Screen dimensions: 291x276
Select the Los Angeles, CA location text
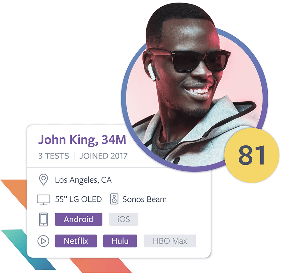pyautogui.click(x=83, y=180)
